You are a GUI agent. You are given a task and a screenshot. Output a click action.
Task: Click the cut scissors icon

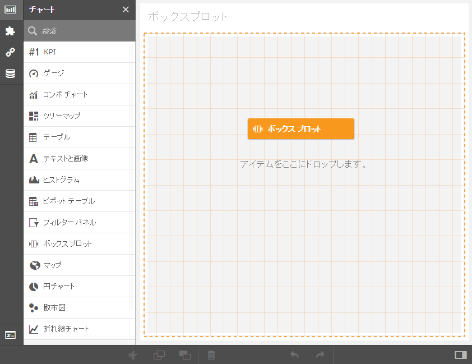(x=133, y=355)
